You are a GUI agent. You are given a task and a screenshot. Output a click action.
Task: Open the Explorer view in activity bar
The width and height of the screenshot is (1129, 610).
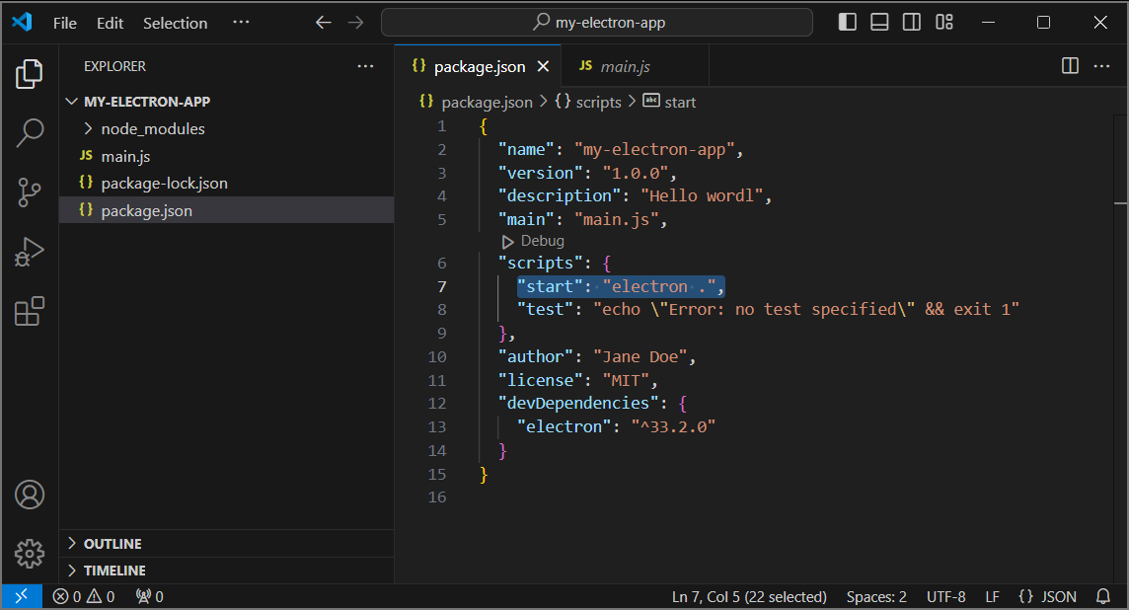pyautogui.click(x=30, y=73)
